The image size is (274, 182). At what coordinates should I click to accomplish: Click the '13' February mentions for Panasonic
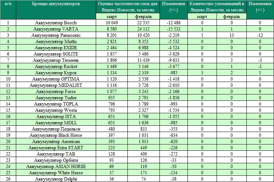click(232, 35)
